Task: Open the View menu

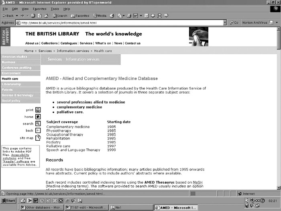Action: click(25, 9)
